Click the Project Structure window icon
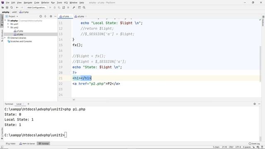The image size is (265, 149). (x=79, y=7)
